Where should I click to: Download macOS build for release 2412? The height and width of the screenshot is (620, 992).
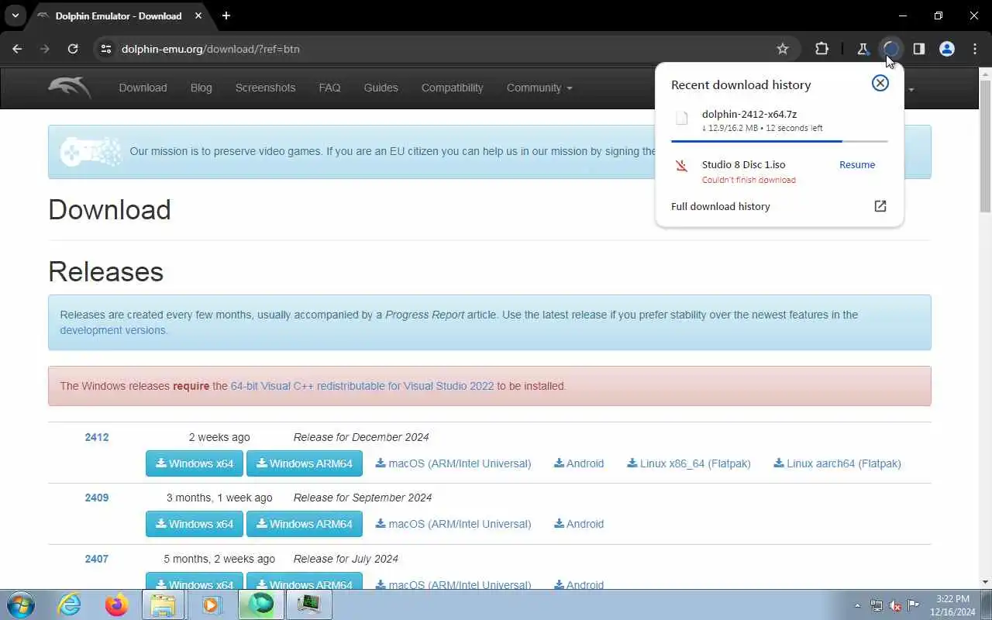[x=453, y=463]
